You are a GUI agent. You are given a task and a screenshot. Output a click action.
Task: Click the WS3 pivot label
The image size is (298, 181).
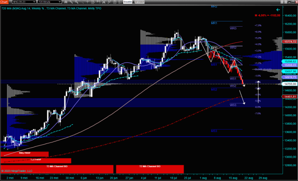(233, 105)
